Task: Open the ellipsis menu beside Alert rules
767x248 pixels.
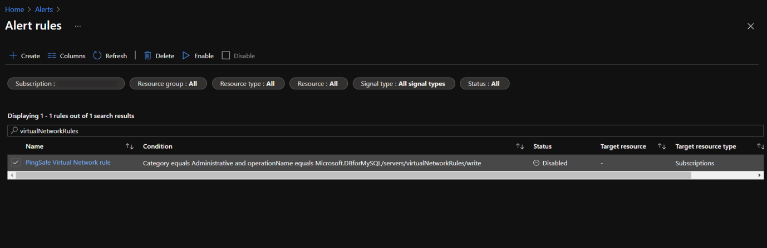Action: coord(77,27)
